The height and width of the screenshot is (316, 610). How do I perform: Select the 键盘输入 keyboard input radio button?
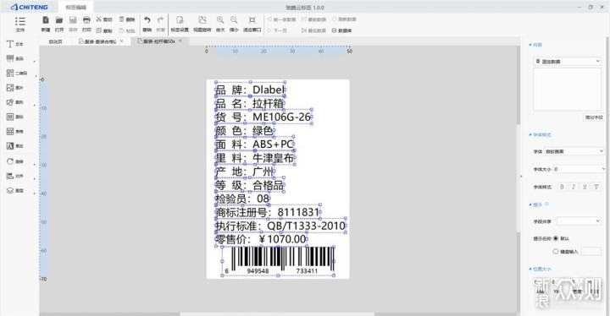pos(556,251)
